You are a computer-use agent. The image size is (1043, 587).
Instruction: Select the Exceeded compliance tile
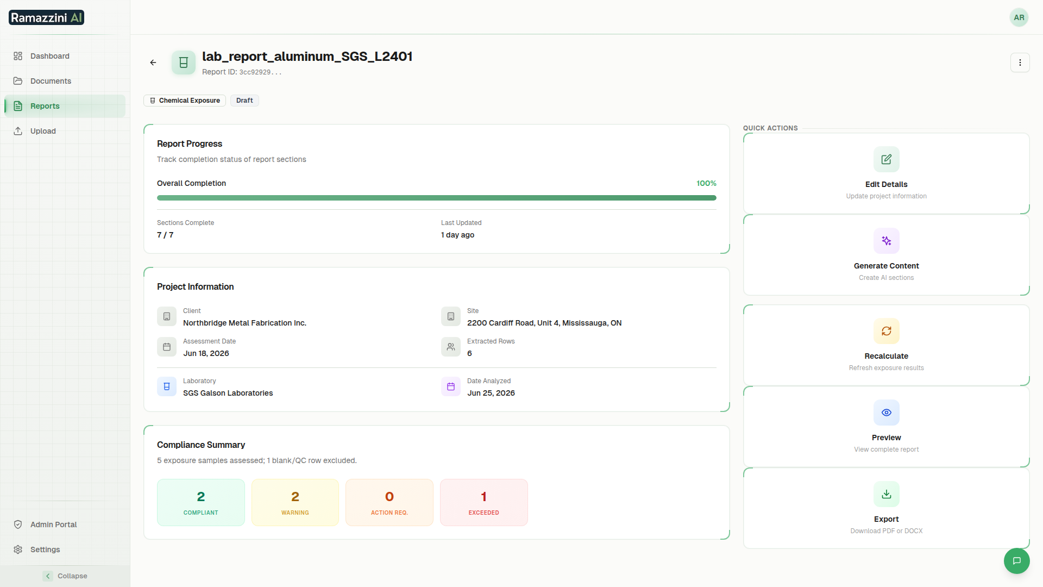pos(483,502)
